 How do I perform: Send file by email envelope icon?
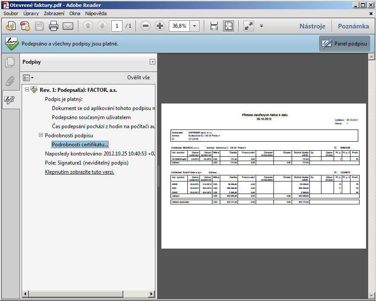pos(68,26)
